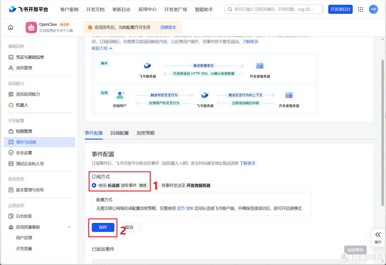Click the 终端用户 icon in the 回调 diagram

point(120,95)
